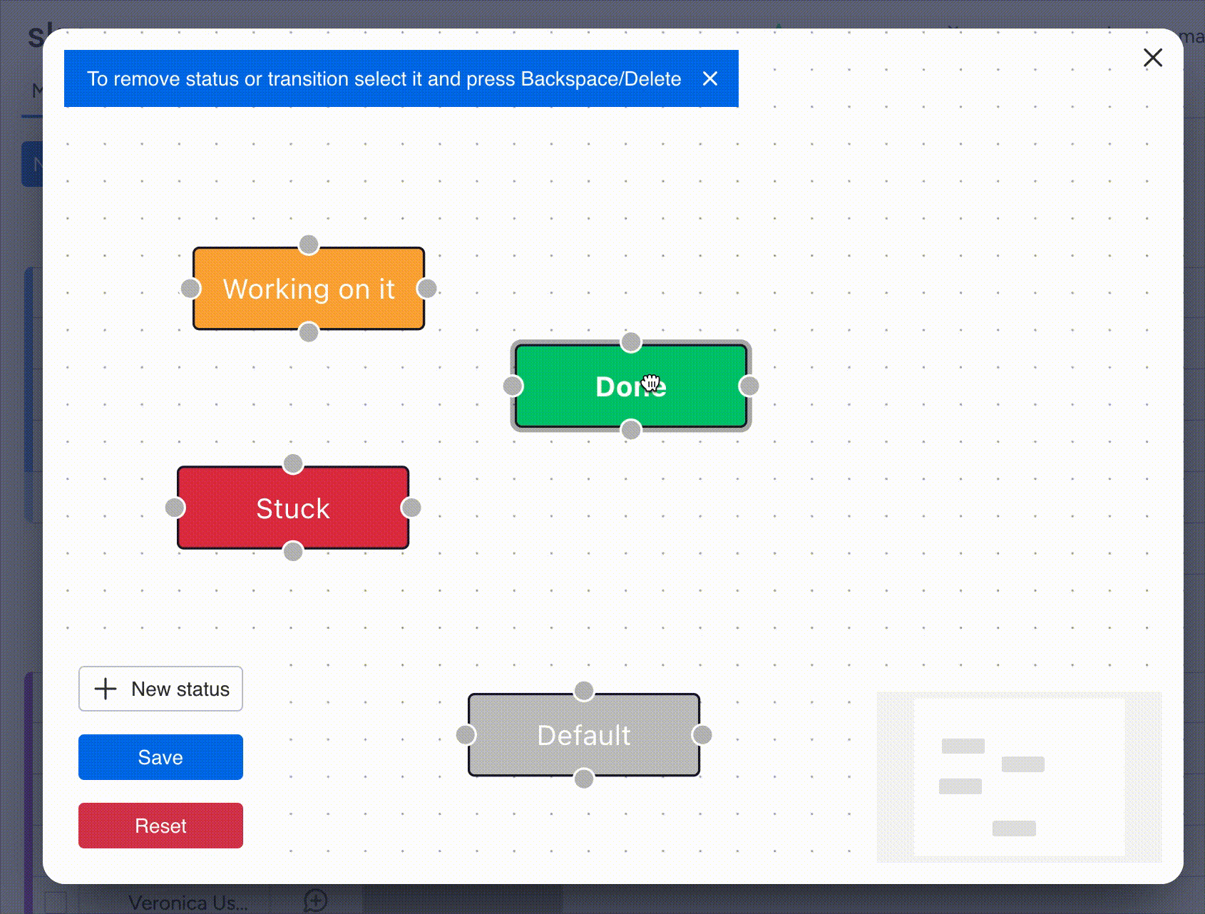Reset the status workflow
This screenshot has height=914, width=1205.
160,826
